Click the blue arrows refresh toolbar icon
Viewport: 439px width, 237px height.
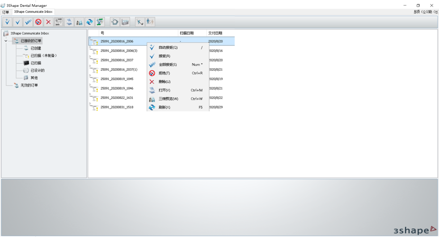click(90, 22)
